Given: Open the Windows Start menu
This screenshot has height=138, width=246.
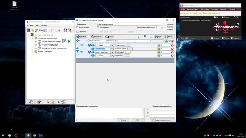Looking at the screenshot, I should (x=3, y=135).
